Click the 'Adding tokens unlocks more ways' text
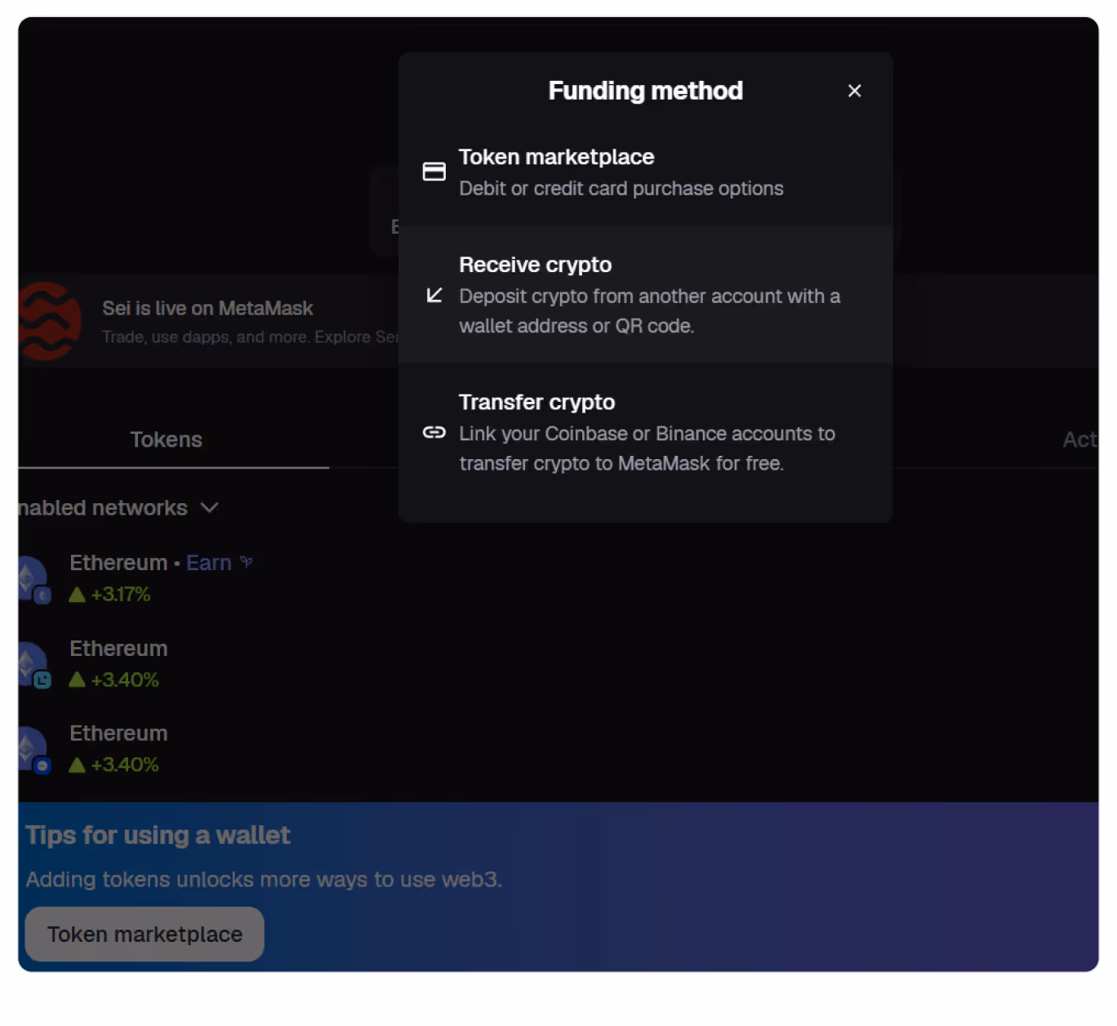1117x1026 pixels. (264, 880)
